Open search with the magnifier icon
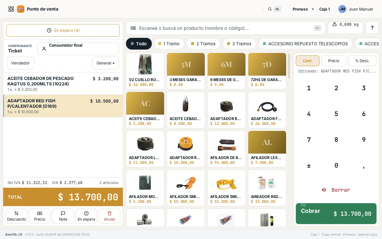This screenshot has width=382, height=239. 270,9
